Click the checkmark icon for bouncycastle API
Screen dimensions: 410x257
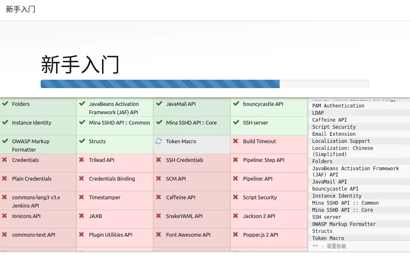coord(236,104)
